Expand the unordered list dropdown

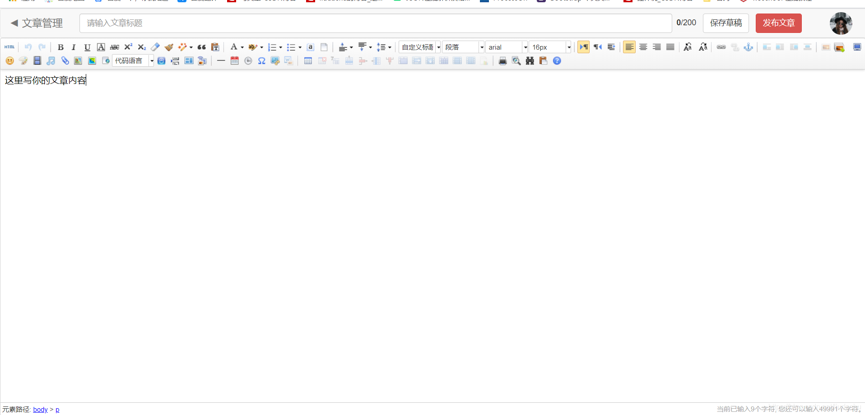300,47
